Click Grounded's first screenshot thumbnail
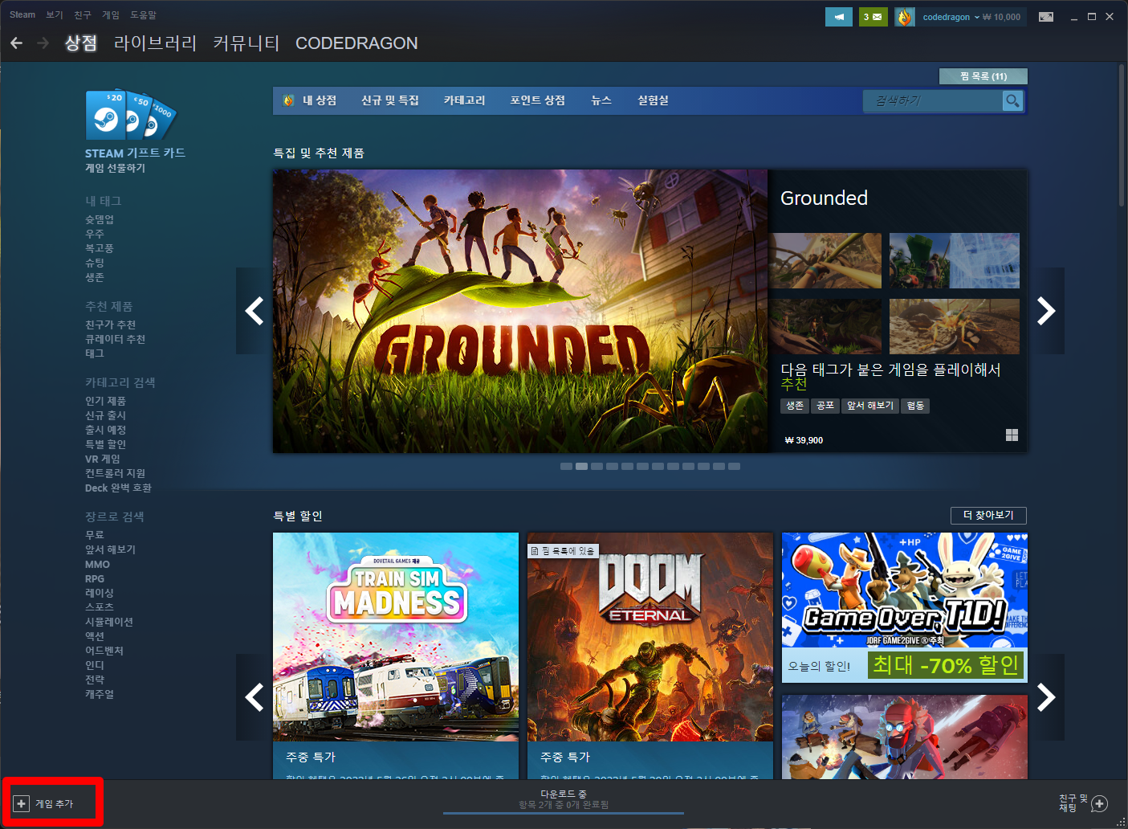This screenshot has width=1128, height=829. (x=825, y=260)
